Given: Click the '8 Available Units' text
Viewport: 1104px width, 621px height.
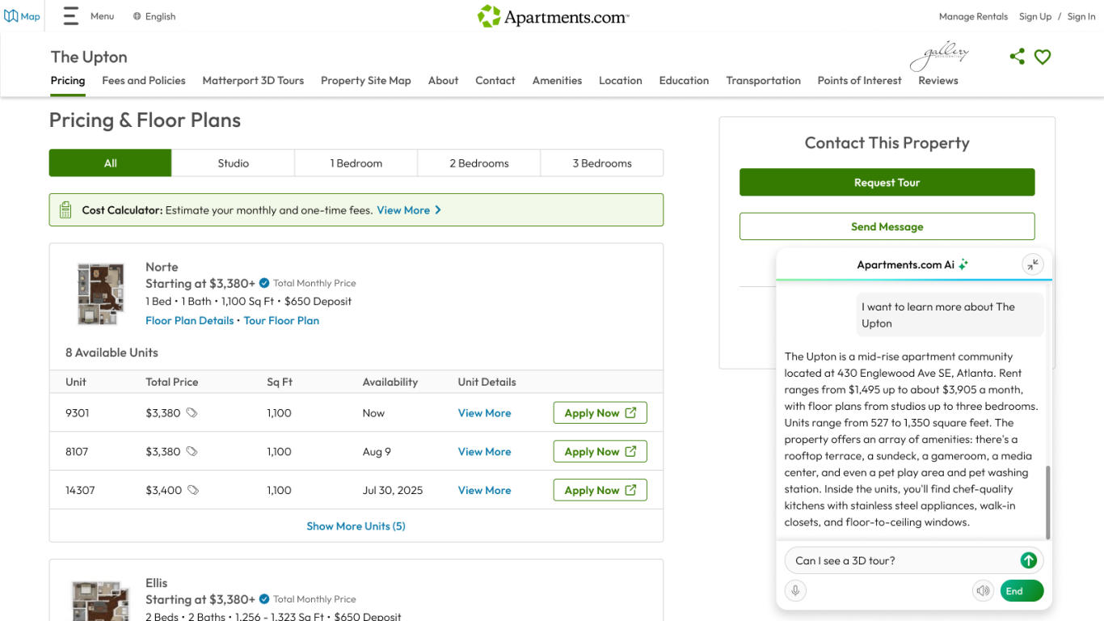Looking at the screenshot, I should click(x=112, y=353).
